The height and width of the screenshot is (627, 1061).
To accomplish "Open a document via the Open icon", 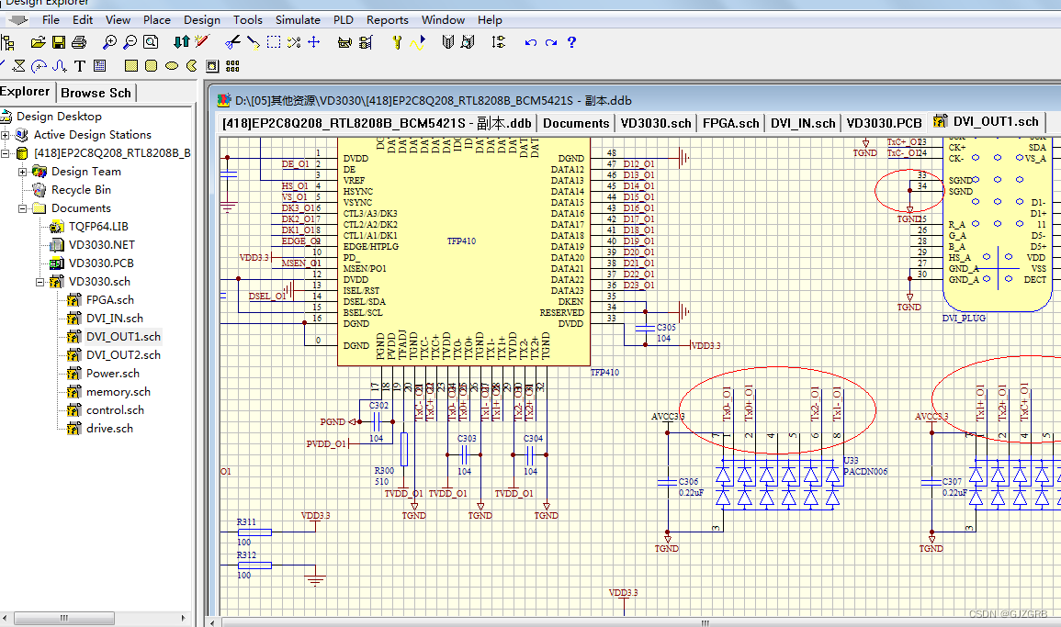I will click(x=37, y=41).
